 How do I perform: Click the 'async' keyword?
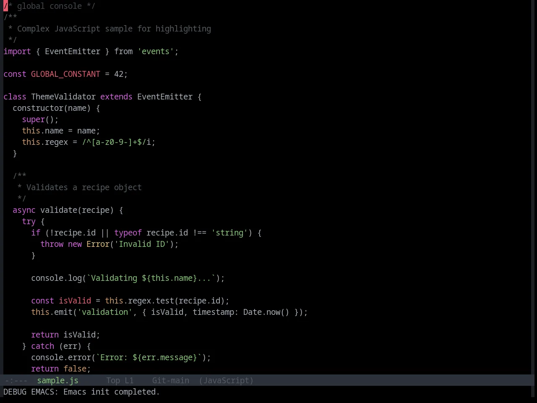click(24, 210)
